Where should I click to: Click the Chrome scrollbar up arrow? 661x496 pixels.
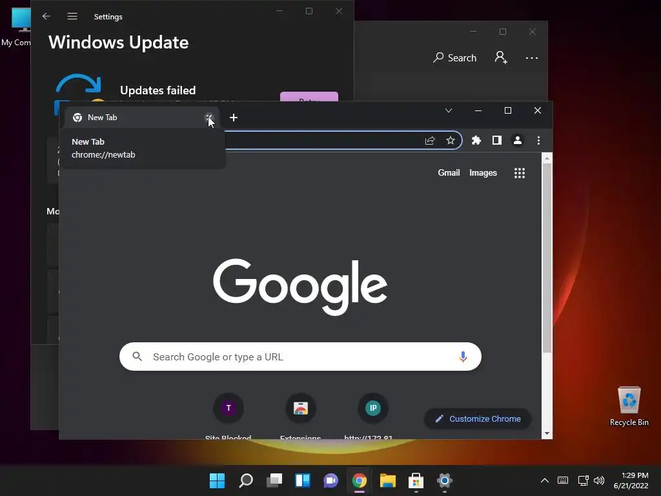(x=547, y=159)
